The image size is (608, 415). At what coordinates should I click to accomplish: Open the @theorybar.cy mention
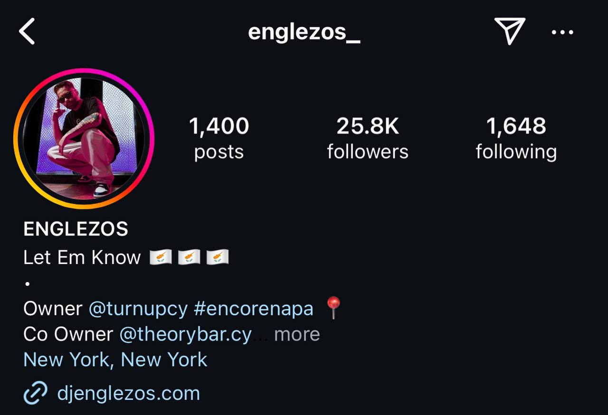[x=185, y=334]
